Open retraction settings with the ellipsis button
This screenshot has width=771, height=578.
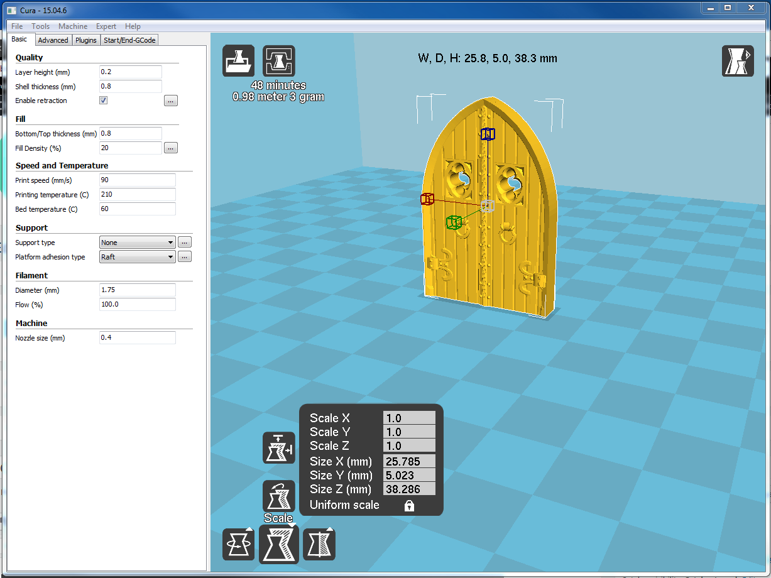[171, 101]
